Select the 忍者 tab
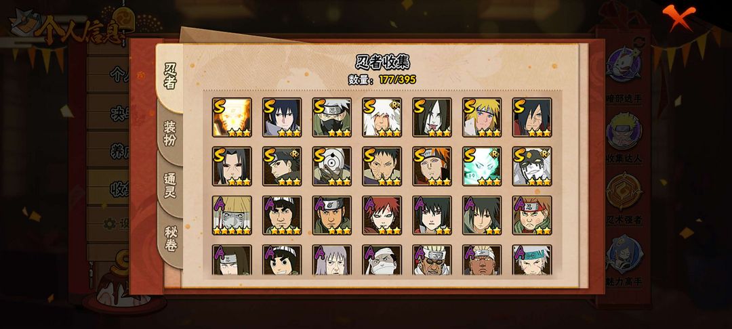The image size is (732, 329). 170,77
